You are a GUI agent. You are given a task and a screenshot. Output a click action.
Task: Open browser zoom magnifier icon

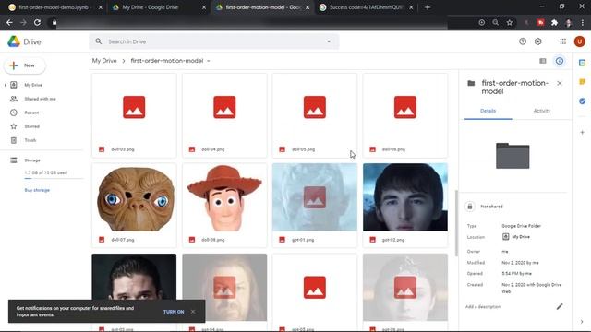tap(495, 22)
